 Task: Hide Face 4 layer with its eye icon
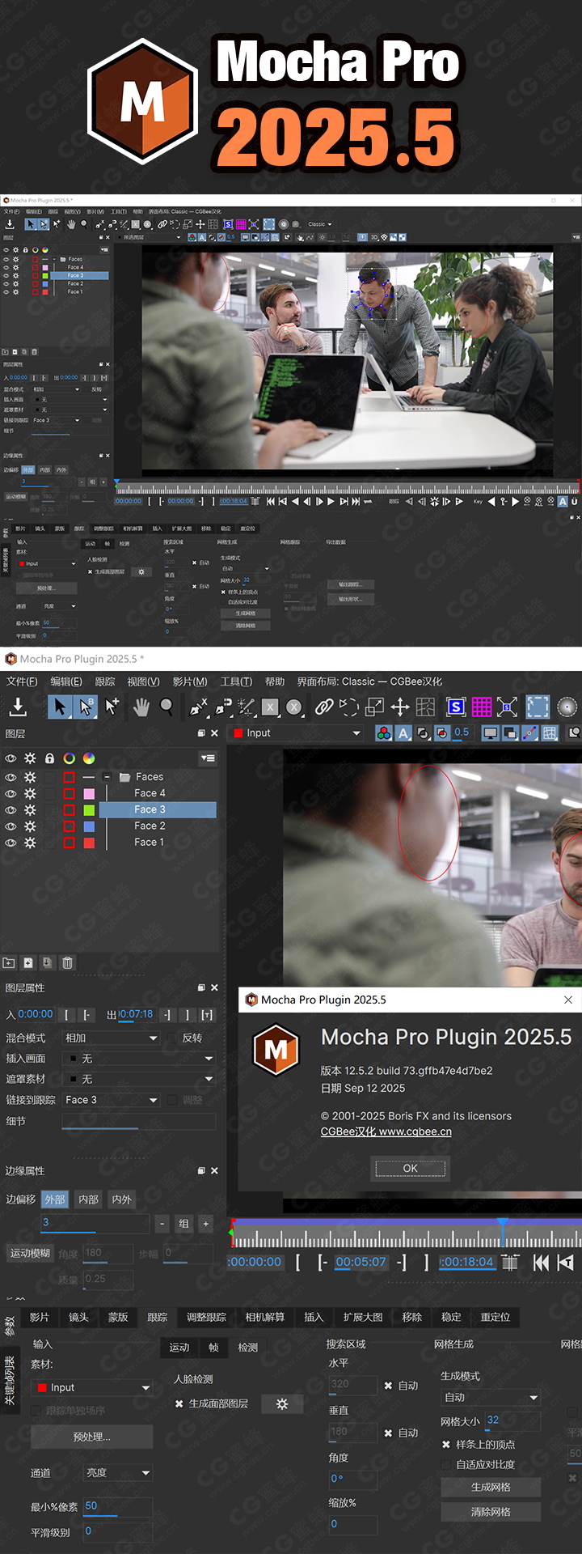click(x=11, y=793)
